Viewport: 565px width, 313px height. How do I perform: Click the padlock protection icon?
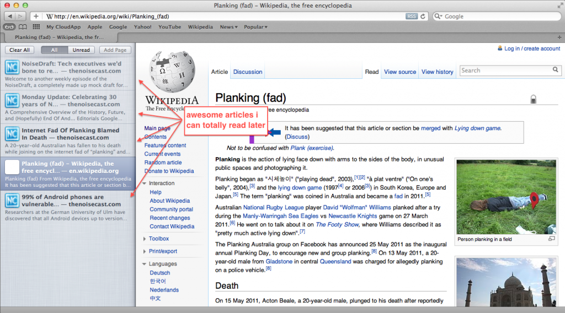pyautogui.click(x=534, y=99)
